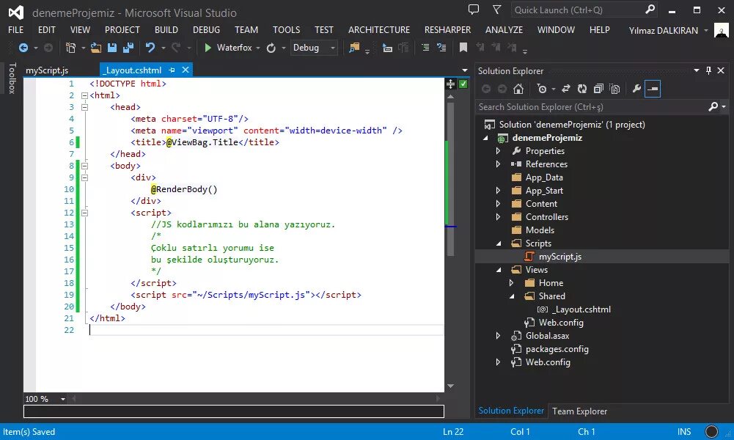Save the current file with the Save icon

point(112,48)
